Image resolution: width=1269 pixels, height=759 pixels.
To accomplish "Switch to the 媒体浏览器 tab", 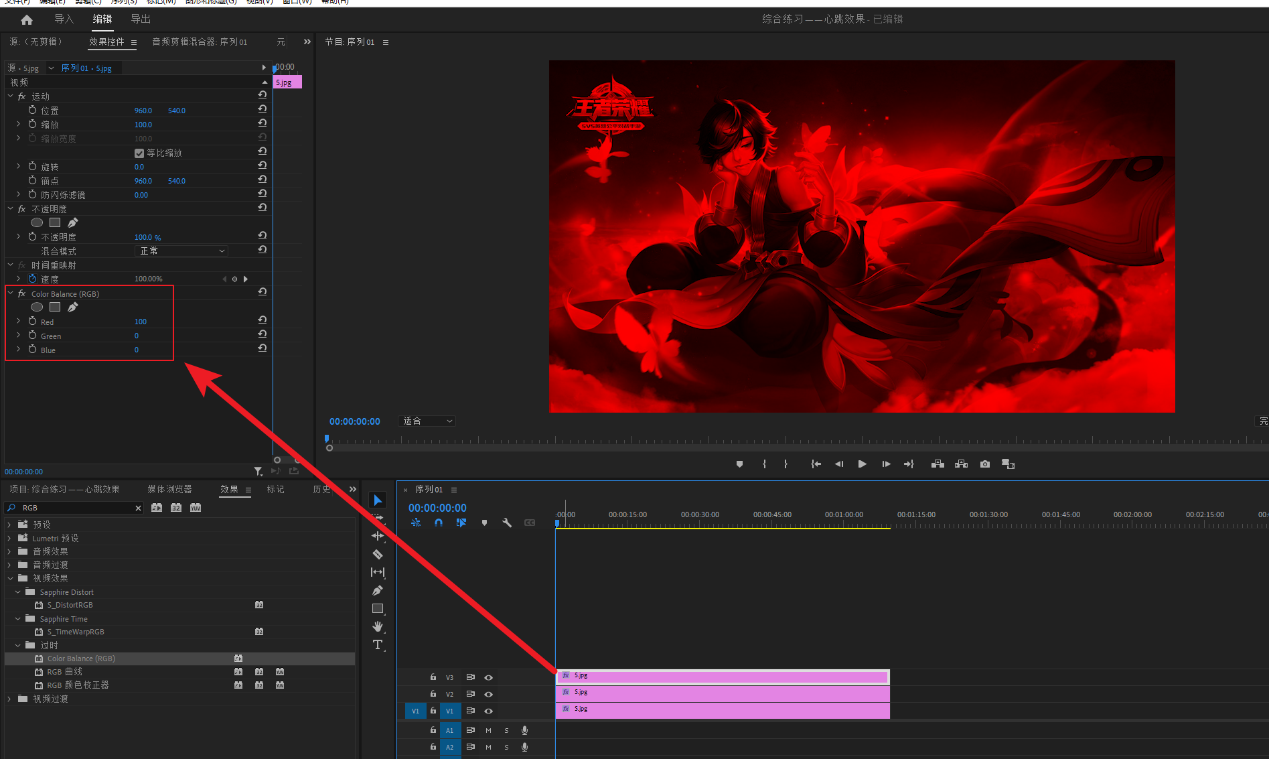I will [169, 489].
